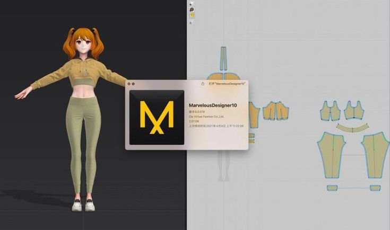Click the full-screen button beside the close button

[x=133, y=84]
